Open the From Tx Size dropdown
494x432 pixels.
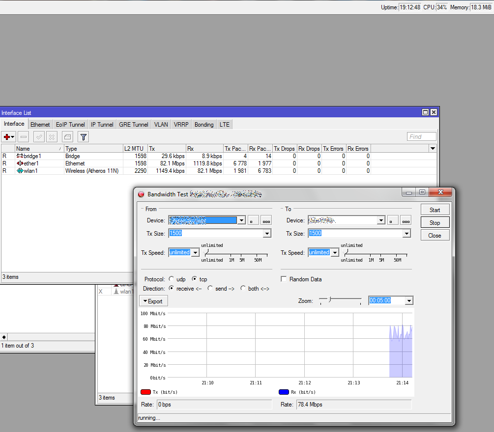tap(267, 234)
